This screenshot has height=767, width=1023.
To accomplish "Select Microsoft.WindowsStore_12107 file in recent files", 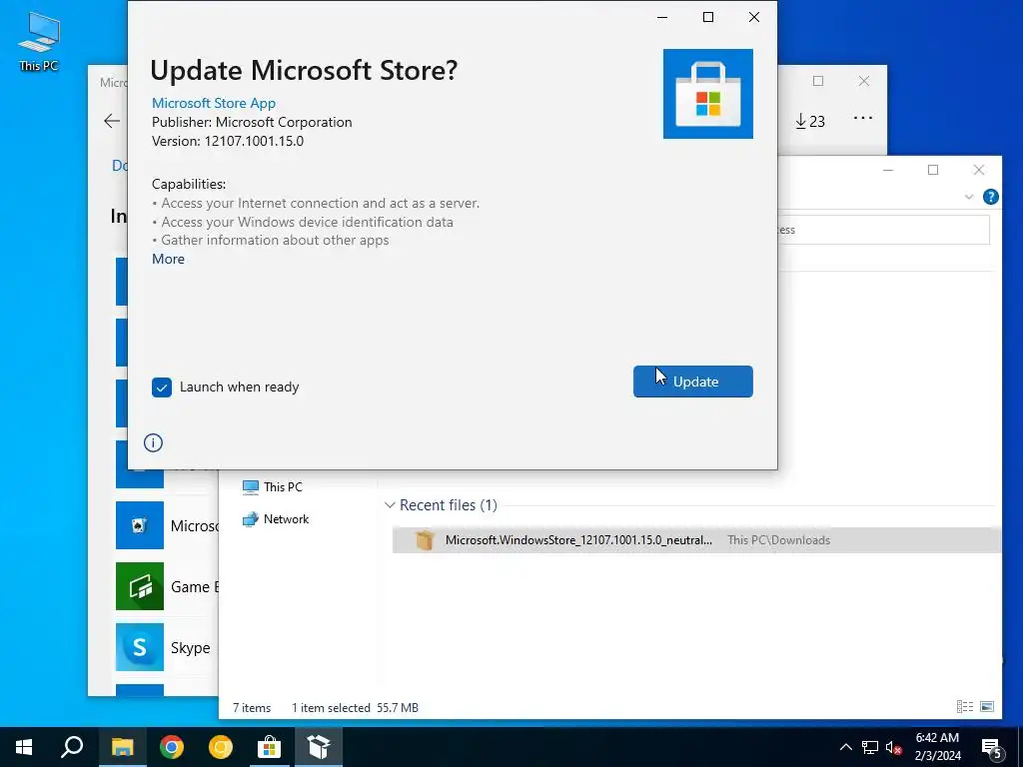I will (x=696, y=540).
